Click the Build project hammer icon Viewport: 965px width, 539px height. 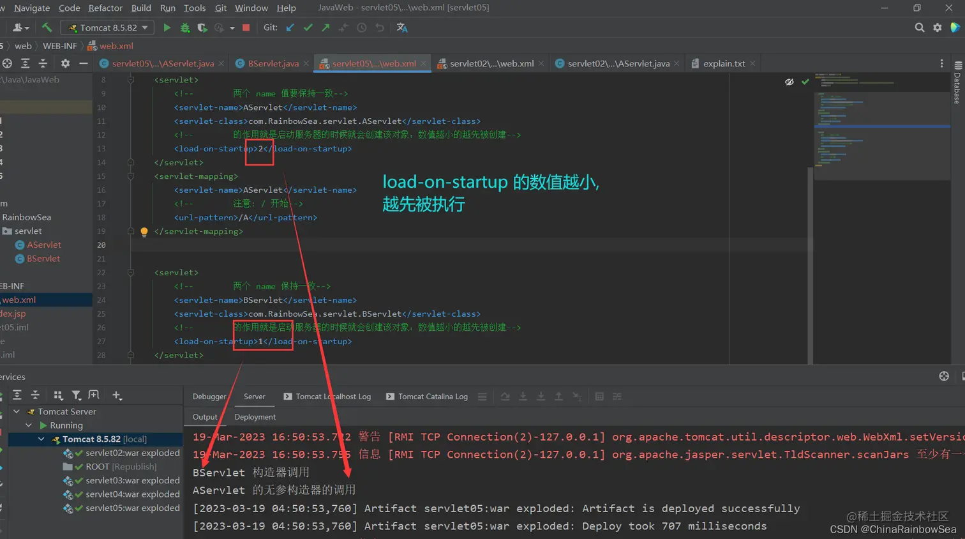(47, 27)
